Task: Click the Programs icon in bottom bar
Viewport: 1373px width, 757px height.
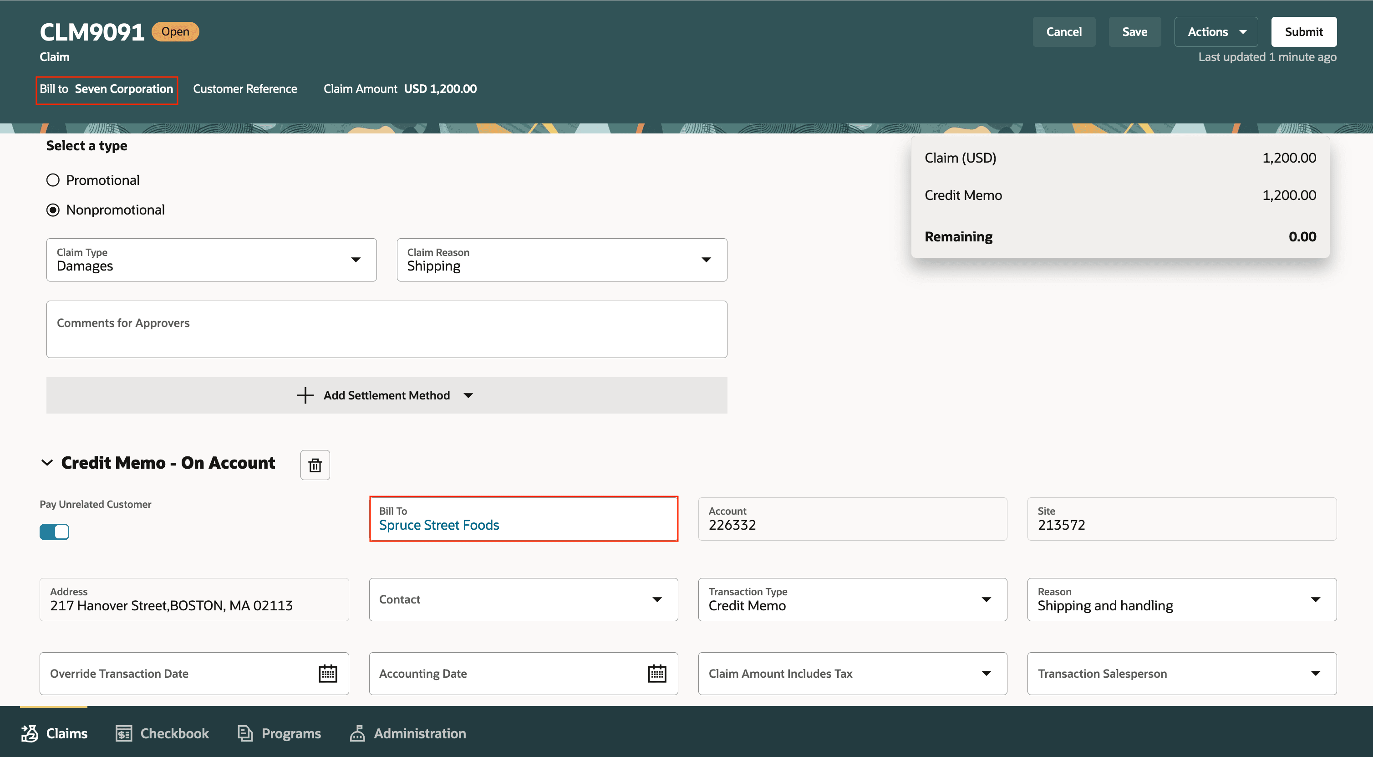Action: [x=244, y=733]
